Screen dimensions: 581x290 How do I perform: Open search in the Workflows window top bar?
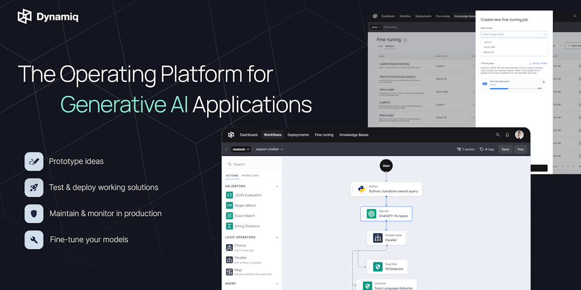coord(498,135)
